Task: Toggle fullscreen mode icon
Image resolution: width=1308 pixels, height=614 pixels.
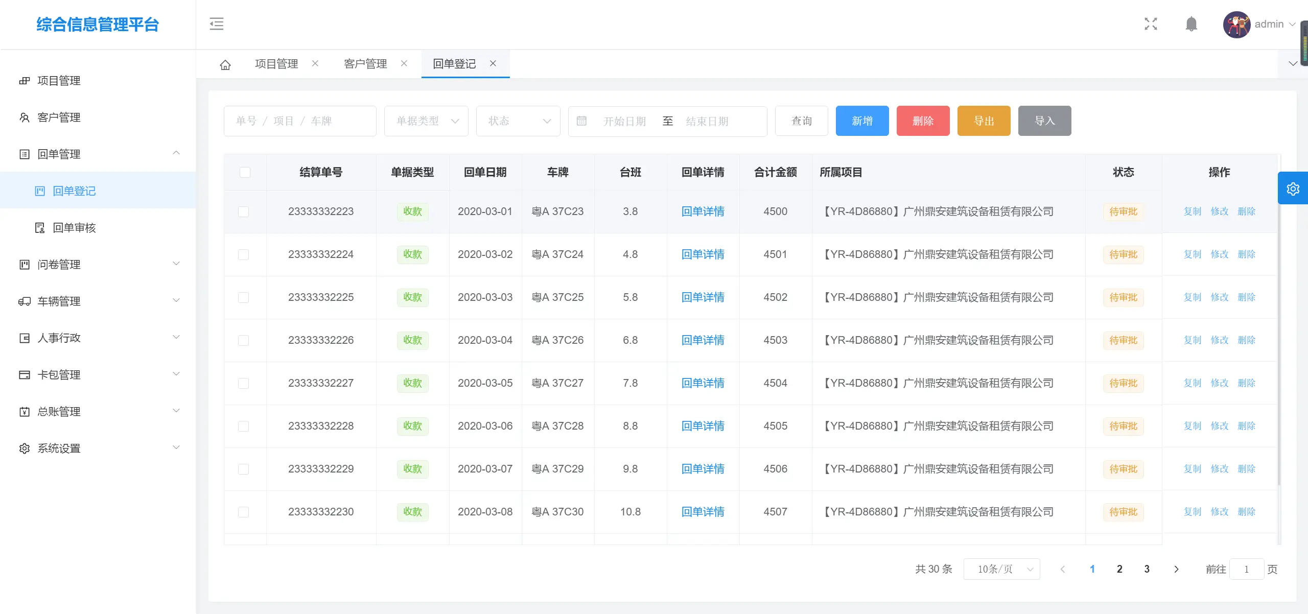Action: coord(1151,23)
